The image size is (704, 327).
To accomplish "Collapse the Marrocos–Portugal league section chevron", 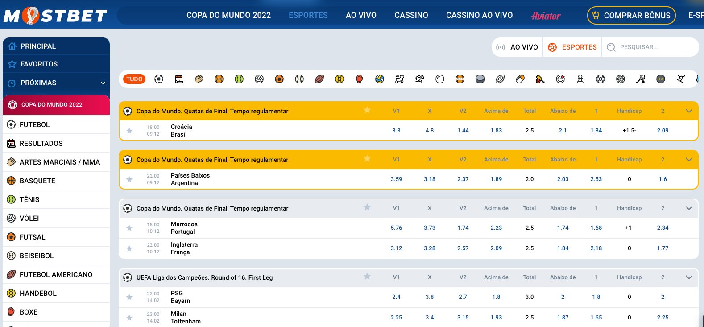I will click(x=689, y=208).
